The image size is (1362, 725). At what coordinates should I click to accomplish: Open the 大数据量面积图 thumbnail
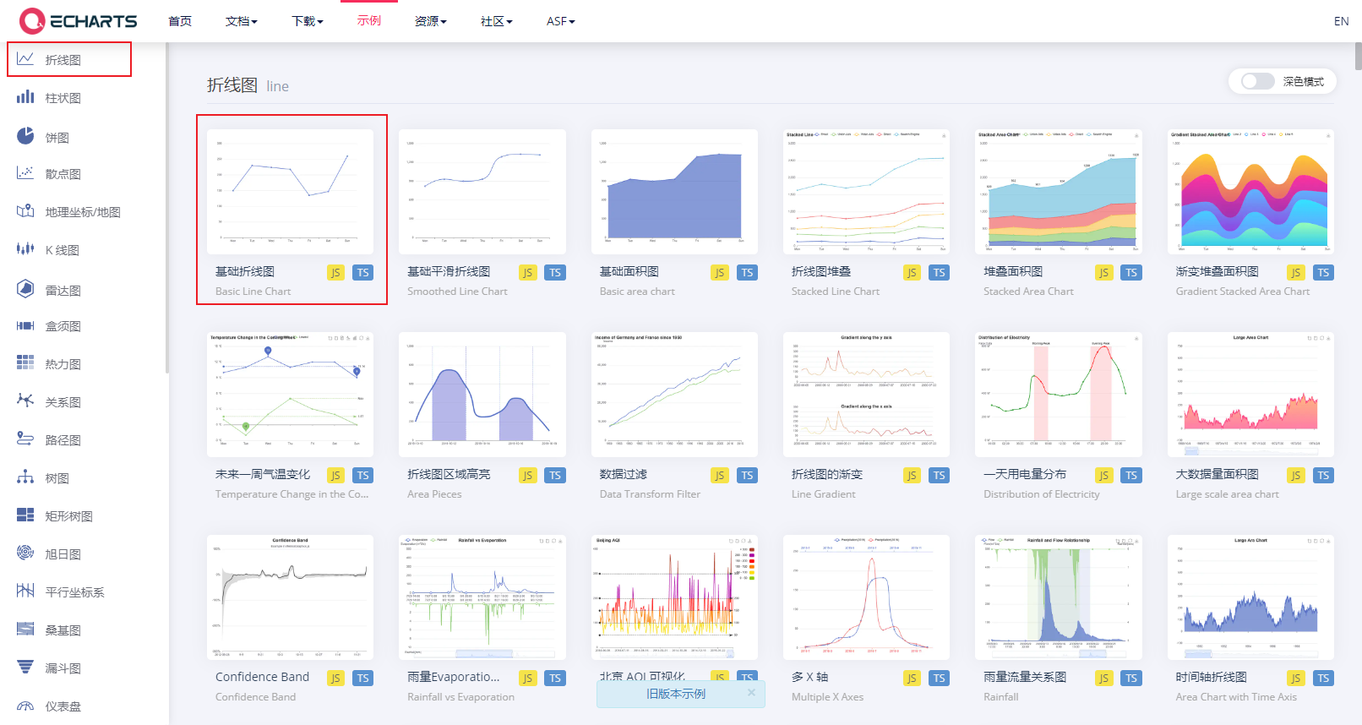pyautogui.click(x=1250, y=395)
